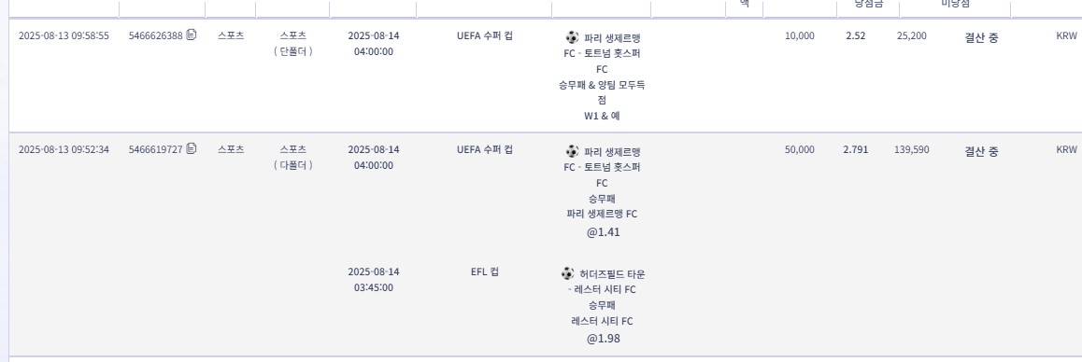
Task: Select the bet number 5466626388 text
Action: (155, 35)
